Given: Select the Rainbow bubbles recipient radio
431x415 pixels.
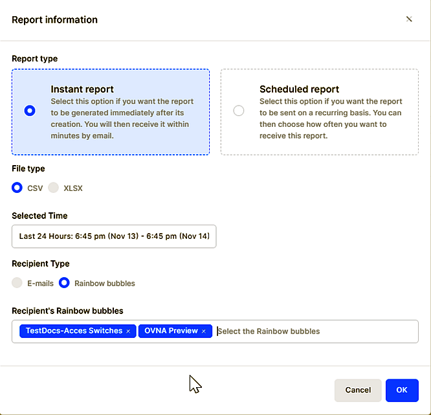Looking at the screenshot, I should tap(65, 283).
